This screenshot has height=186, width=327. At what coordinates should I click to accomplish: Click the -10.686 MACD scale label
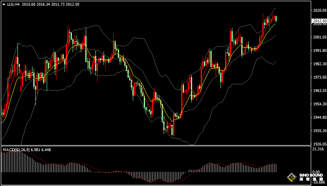(x=318, y=183)
